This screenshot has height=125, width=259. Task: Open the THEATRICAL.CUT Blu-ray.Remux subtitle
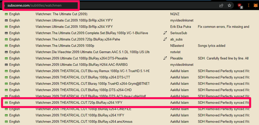92,71
